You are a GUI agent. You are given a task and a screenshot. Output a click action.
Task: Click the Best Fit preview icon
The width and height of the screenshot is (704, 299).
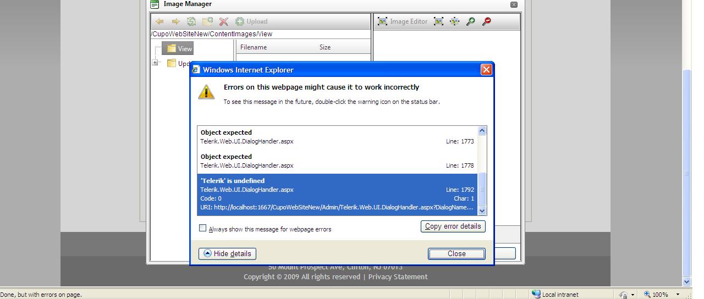(x=438, y=21)
